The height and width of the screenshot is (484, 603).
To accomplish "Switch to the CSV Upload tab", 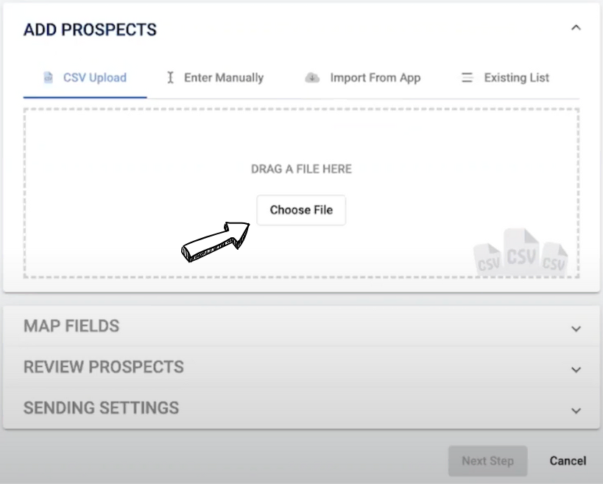I will pyautogui.click(x=94, y=77).
